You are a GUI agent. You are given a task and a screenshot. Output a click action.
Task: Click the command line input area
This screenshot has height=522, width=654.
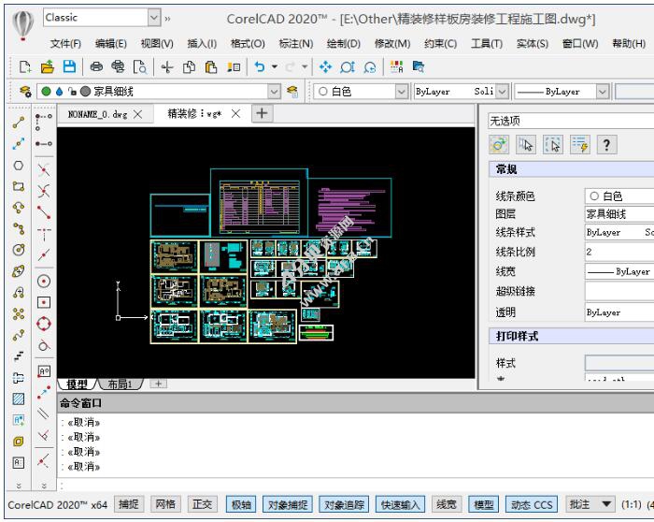(357, 486)
